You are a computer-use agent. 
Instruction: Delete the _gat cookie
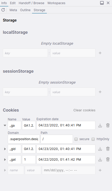point(108,159)
